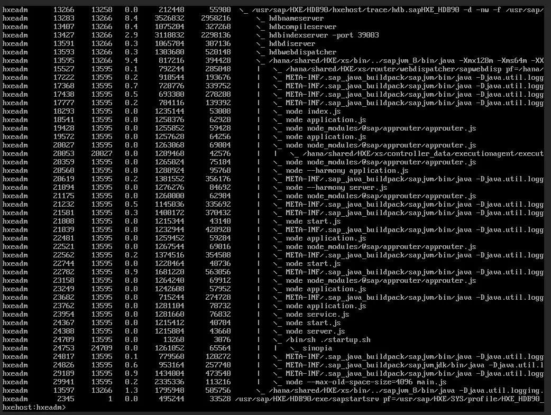Click the node index.js command
Screen dimensions: 551x415
point(313,112)
